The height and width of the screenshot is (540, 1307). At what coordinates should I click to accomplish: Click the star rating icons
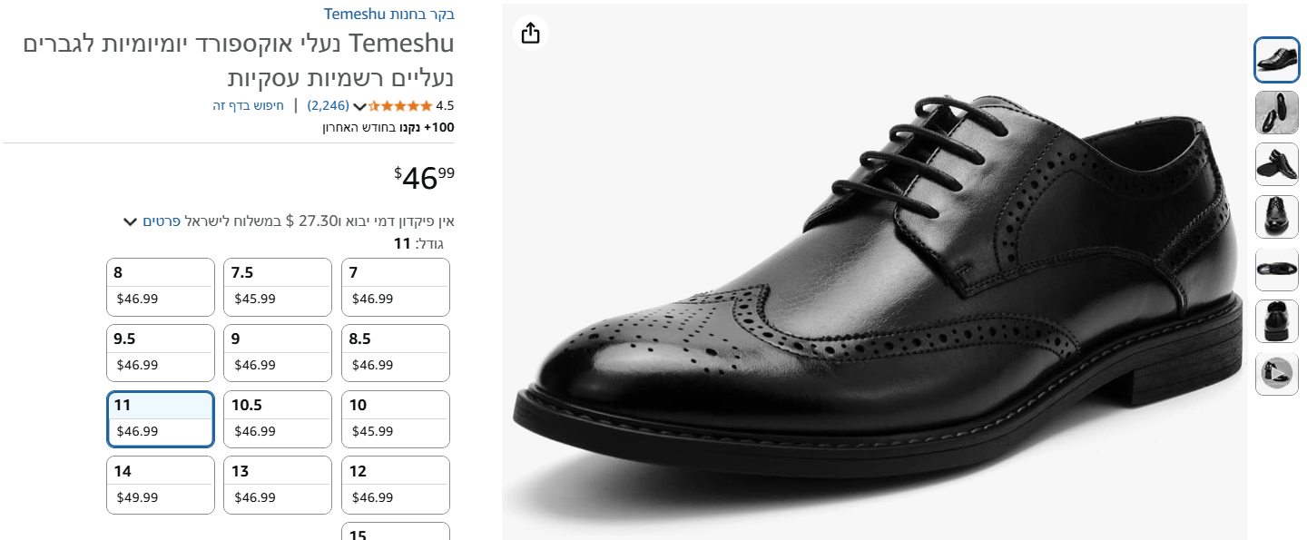coord(400,105)
